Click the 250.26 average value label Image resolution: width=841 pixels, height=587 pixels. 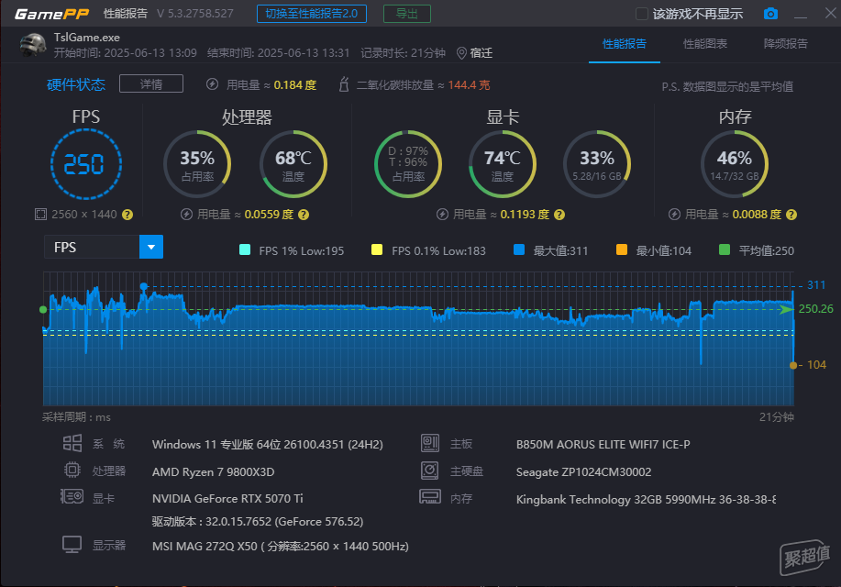tap(815, 309)
